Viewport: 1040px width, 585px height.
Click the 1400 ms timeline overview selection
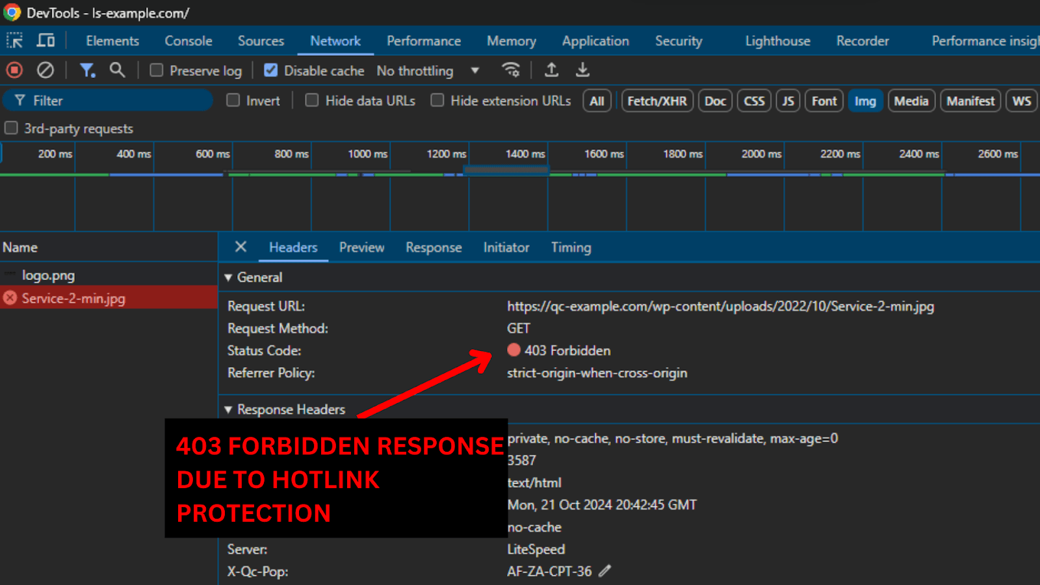point(506,170)
